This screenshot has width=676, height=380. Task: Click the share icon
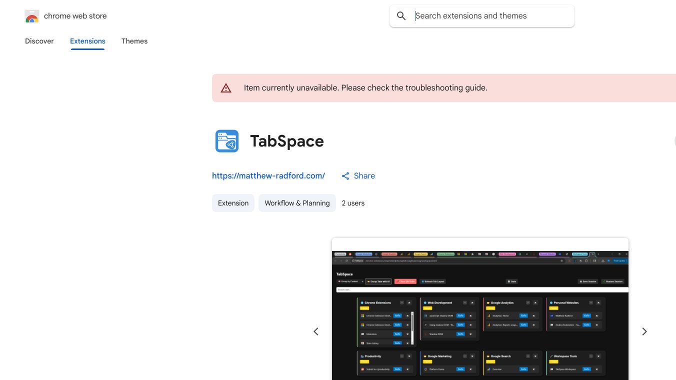[x=345, y=176]
